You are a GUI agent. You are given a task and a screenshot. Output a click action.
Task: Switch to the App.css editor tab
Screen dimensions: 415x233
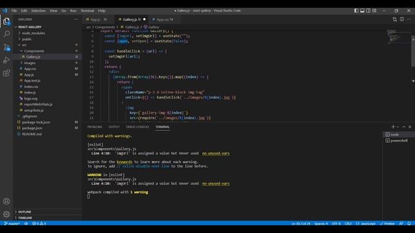coord(164,19)
